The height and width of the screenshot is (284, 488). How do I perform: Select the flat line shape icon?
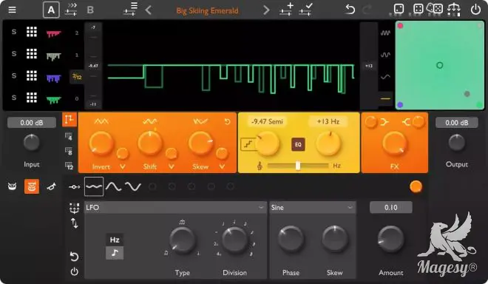click(385, 98)
